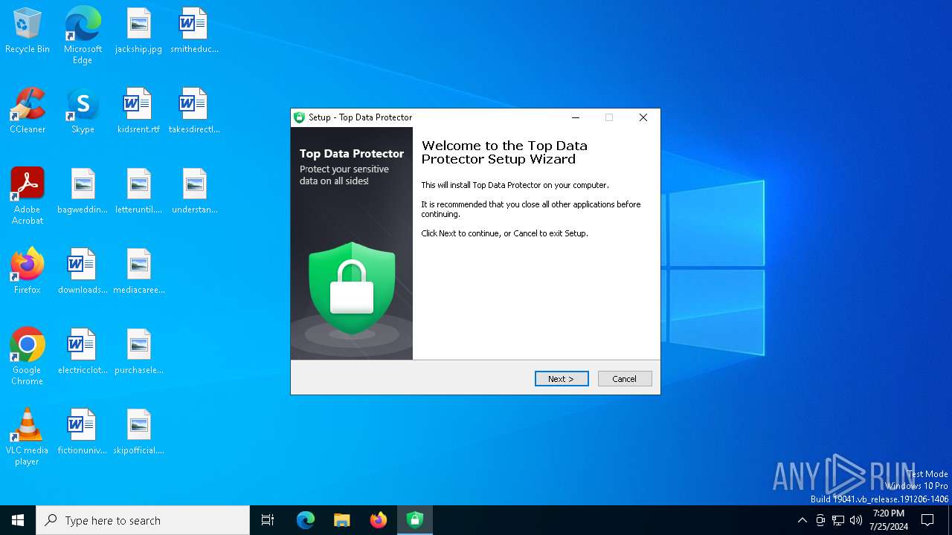Click the setup shield icon in title bar
This screenshot has height=535, width=952.
tap(300, 117)
